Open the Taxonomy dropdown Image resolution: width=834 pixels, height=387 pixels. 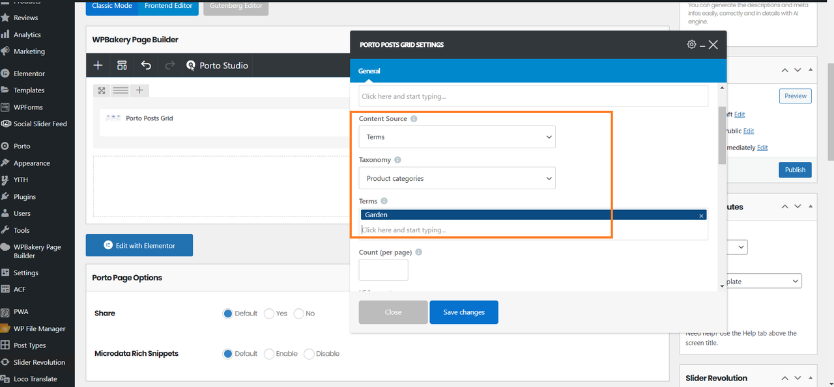click(x=457, y=178)
